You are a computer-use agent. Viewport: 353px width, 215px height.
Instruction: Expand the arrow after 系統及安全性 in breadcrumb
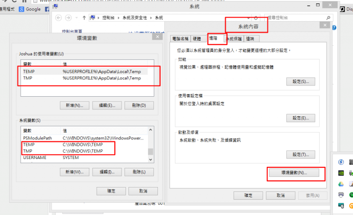151,18
